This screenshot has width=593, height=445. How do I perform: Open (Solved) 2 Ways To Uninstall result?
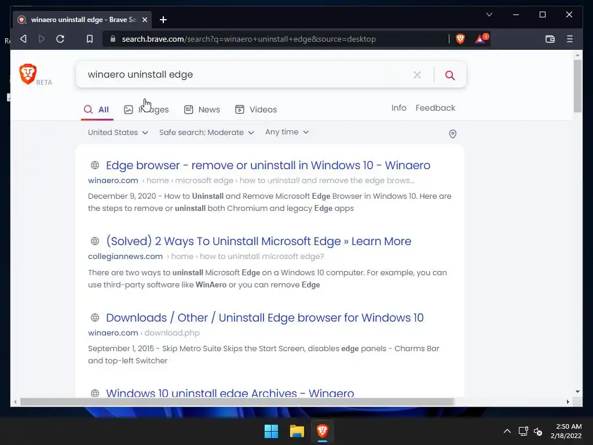click(x=258, y=242)
